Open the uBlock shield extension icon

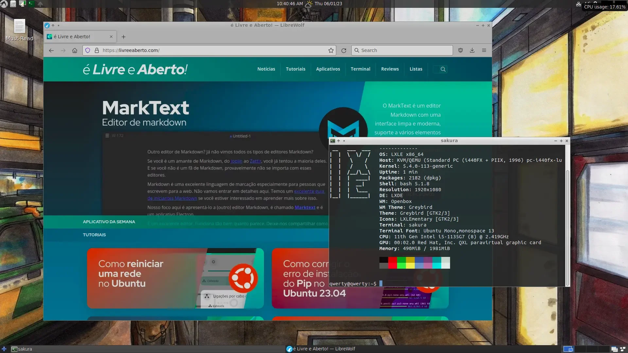(461, 50)
